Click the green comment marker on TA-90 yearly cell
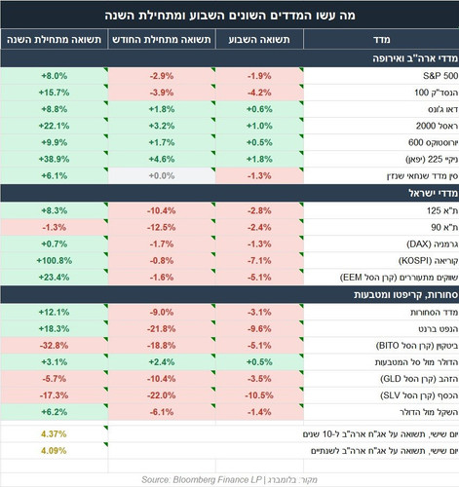Viewport: 459px width, 487px height. tap(105, 221)
